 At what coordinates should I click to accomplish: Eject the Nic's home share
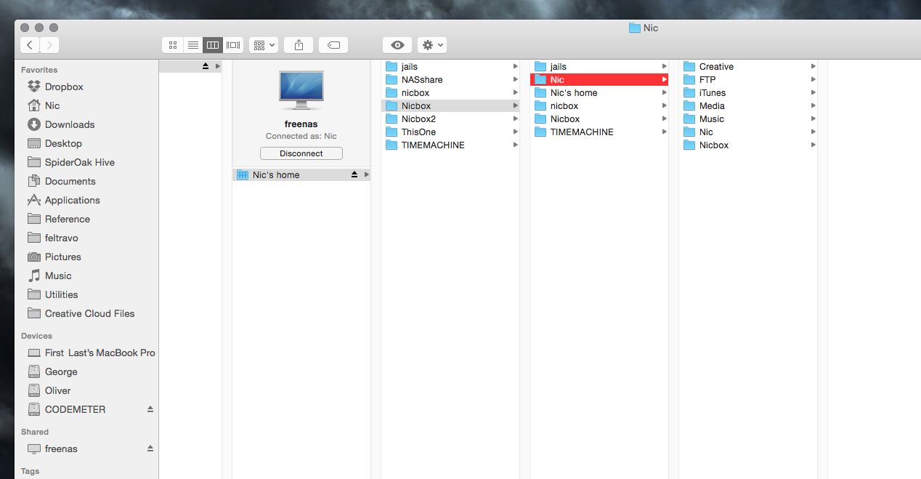point(354,174)
